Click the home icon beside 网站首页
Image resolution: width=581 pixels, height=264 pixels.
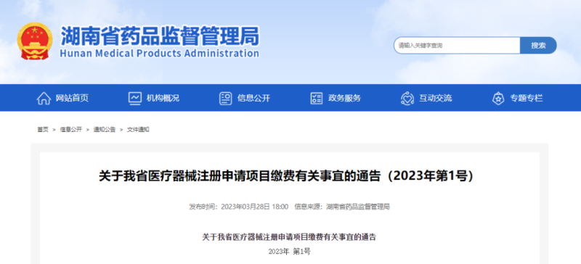coord(44,98)
